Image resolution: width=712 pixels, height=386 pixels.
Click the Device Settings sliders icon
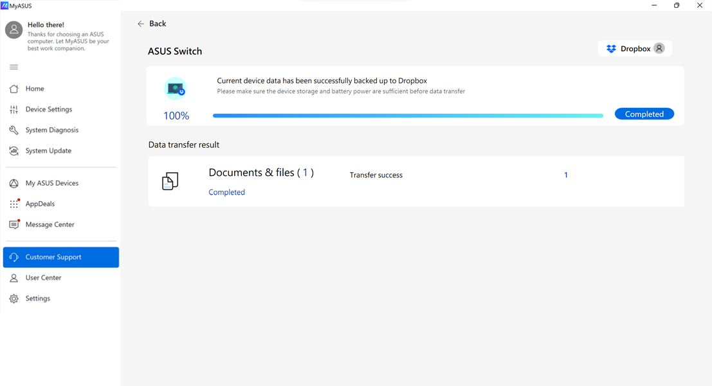pyautogui.click(x=14, y=110)
